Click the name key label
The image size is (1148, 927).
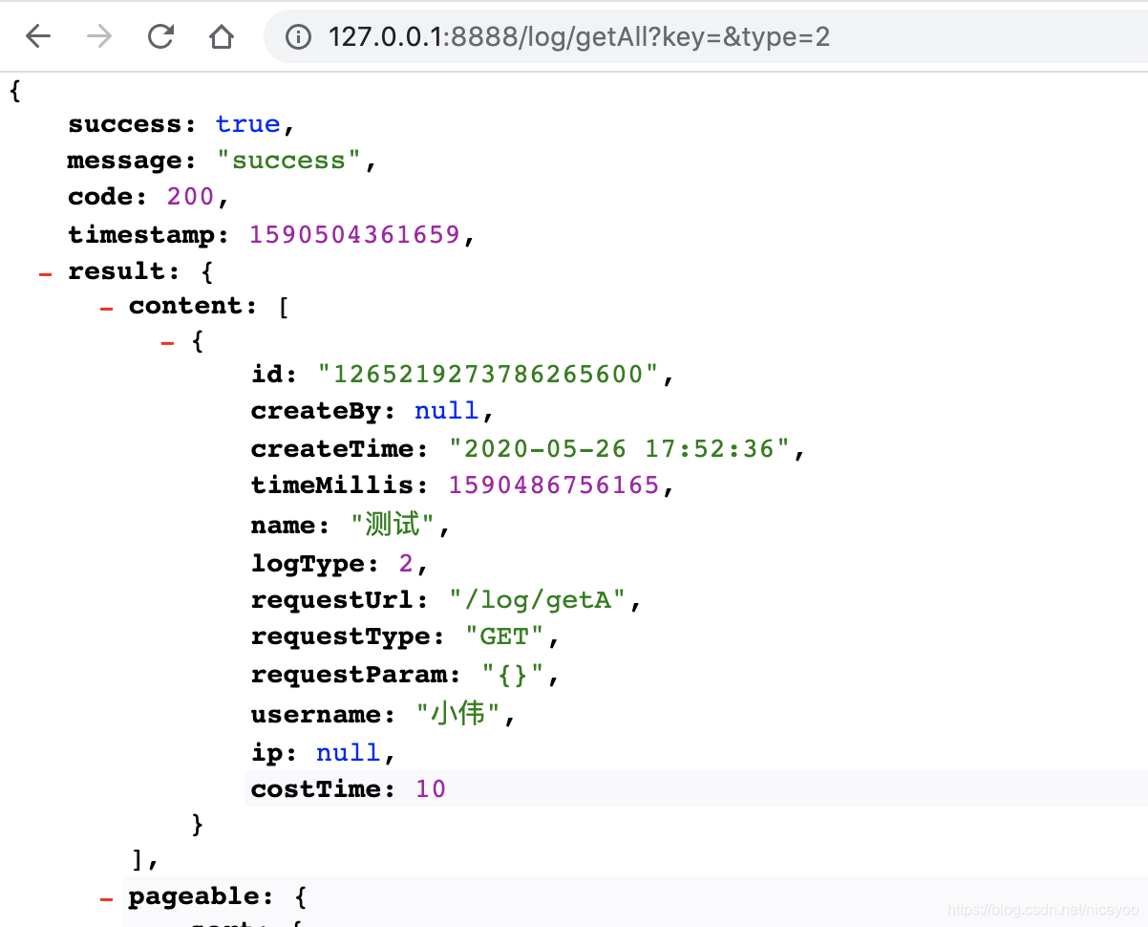(x=291, y=526)
